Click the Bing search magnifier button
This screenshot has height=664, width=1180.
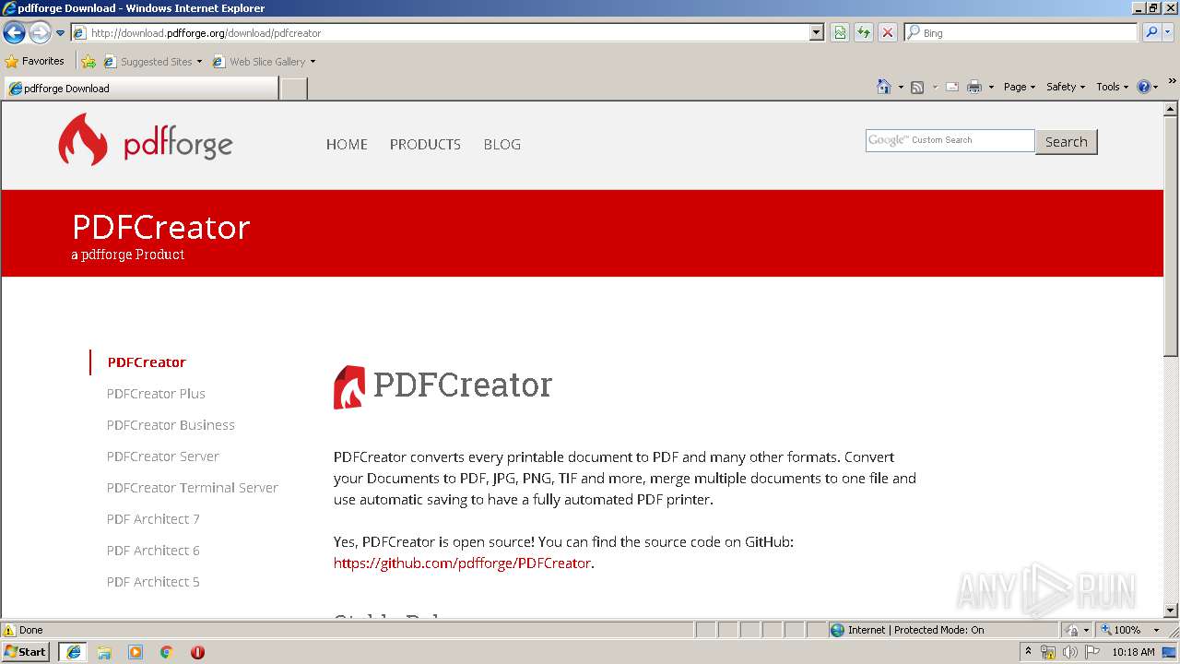1150,32
